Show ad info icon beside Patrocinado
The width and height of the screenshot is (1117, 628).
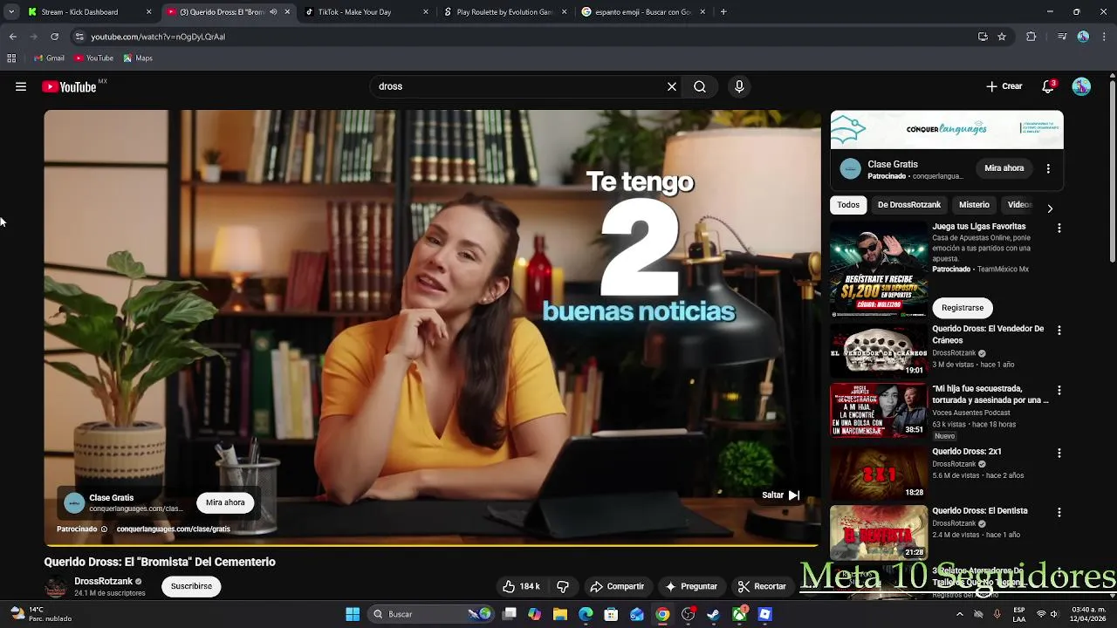(104, 529)
